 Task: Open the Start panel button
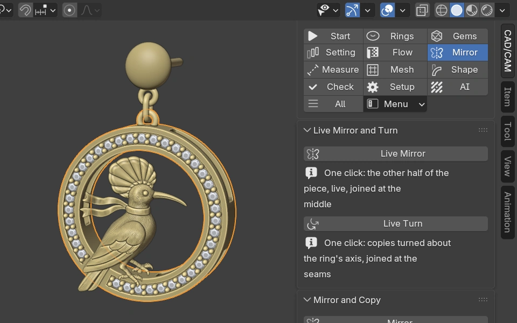point(333,36)
